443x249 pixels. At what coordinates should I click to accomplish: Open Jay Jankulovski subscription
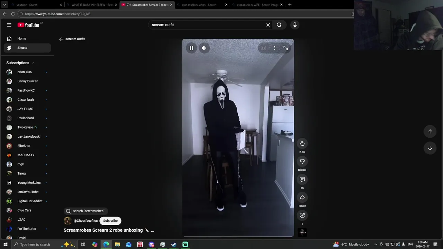(x=27, y=137)
